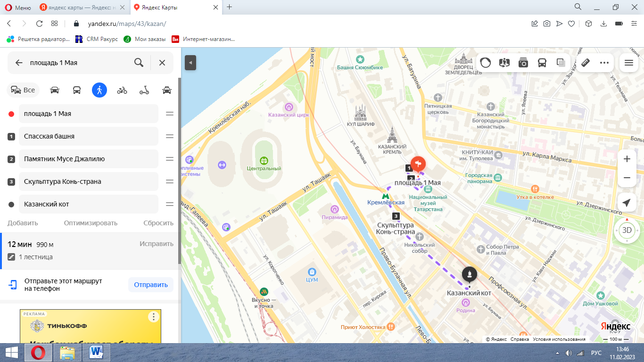Select the Все transport modes tab
This screenshot has width=644, height=362.
pos(23,90)
